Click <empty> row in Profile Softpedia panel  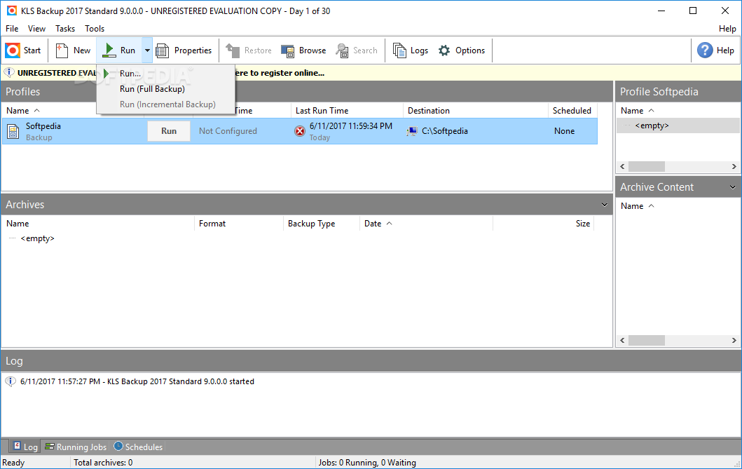[x=652, y=125]
